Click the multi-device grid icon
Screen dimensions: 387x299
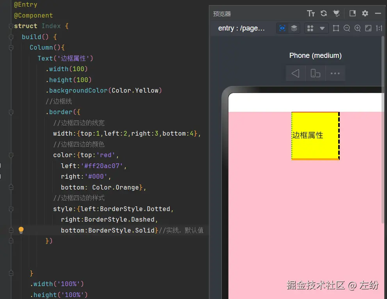click(310, 28)
